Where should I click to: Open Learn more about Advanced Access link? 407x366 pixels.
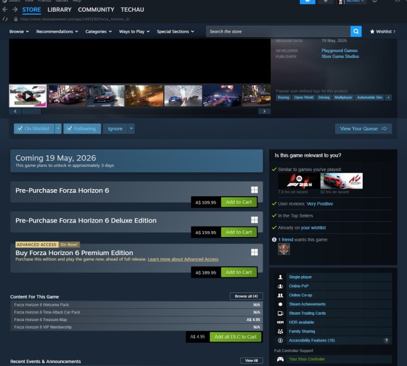pyautogui.click(x=183, y=259)
